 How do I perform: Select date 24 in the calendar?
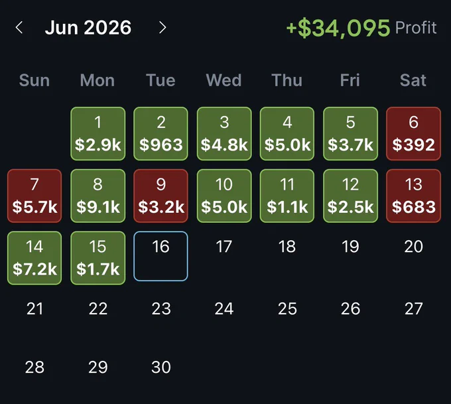click(224, 308)
